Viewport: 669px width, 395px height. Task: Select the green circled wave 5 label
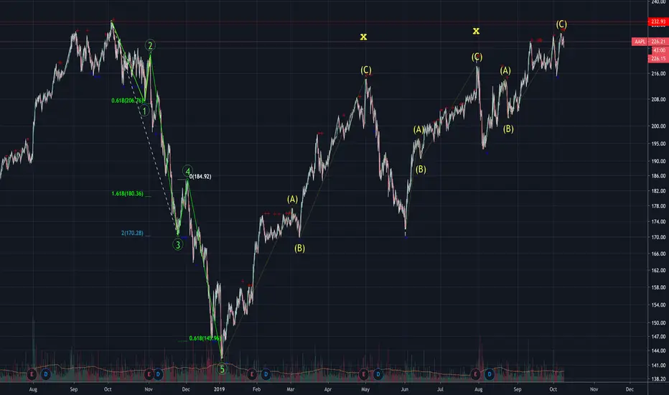221,369
